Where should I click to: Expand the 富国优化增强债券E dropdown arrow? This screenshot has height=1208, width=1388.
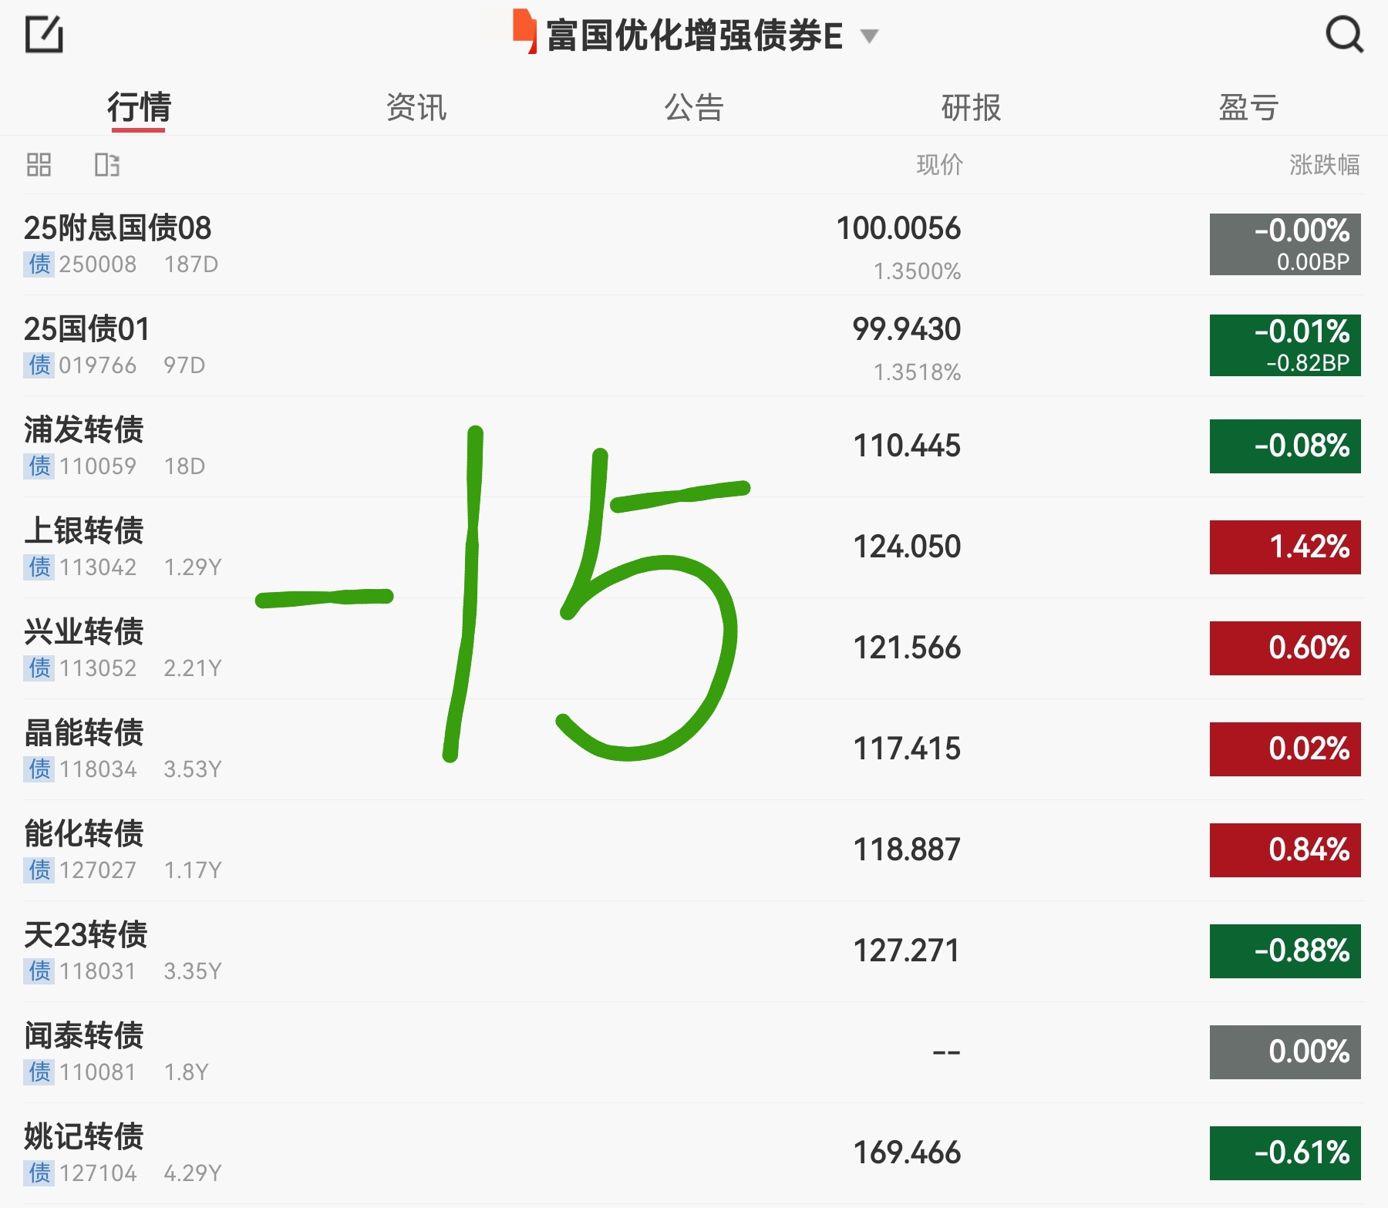[869, 36]
